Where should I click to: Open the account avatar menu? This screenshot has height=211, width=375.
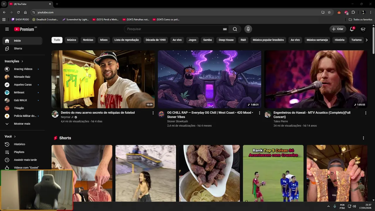point(363,29)
